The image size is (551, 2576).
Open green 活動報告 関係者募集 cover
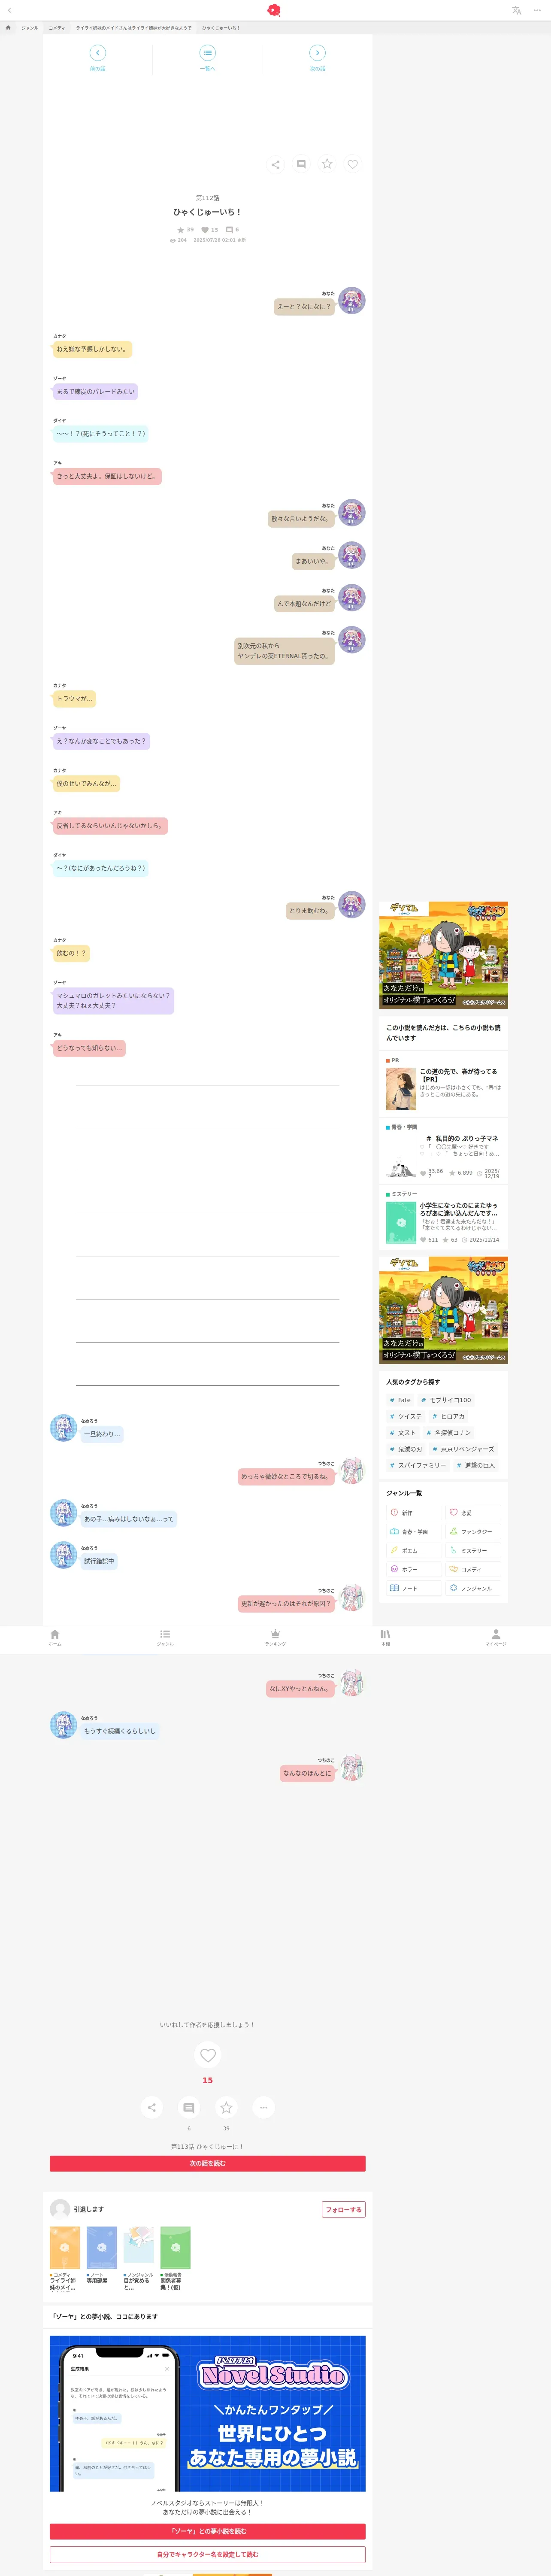(x=175, y=2247)
